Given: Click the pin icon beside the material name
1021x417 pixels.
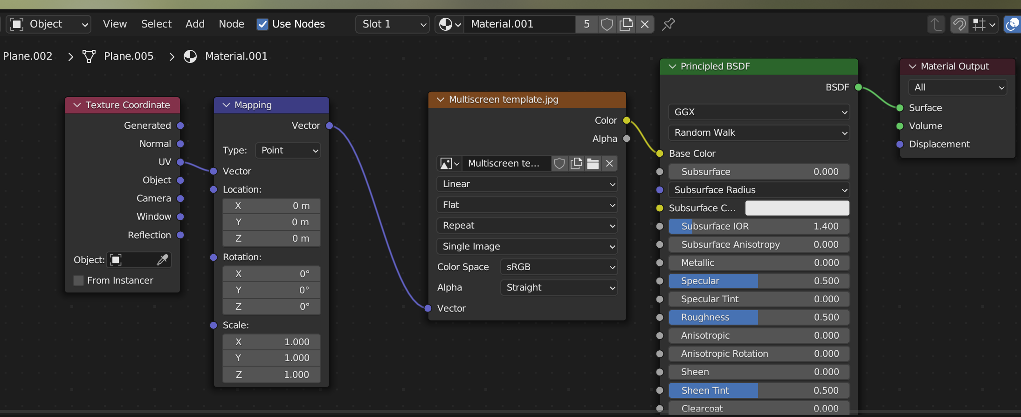Looking at the screenshot, I should point(669,24).
